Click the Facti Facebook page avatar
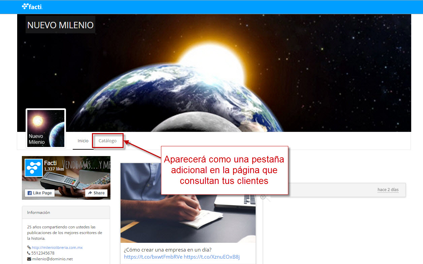The image size is (423, 264). 34,167
